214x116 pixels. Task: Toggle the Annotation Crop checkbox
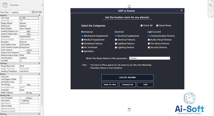click(21, 82)
